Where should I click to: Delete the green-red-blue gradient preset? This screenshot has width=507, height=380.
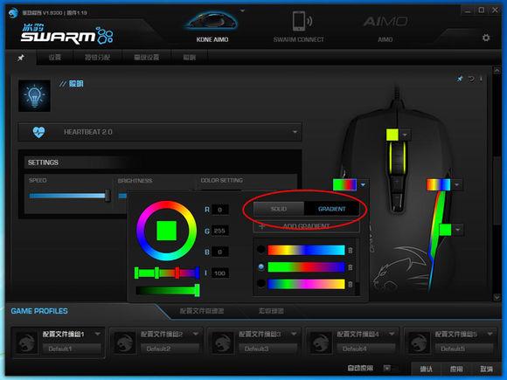[351, 267]
